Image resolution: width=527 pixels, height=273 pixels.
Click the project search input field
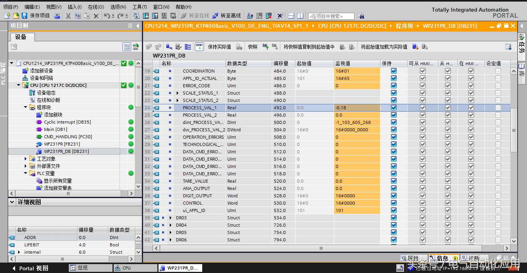click(x=331, y=16)
